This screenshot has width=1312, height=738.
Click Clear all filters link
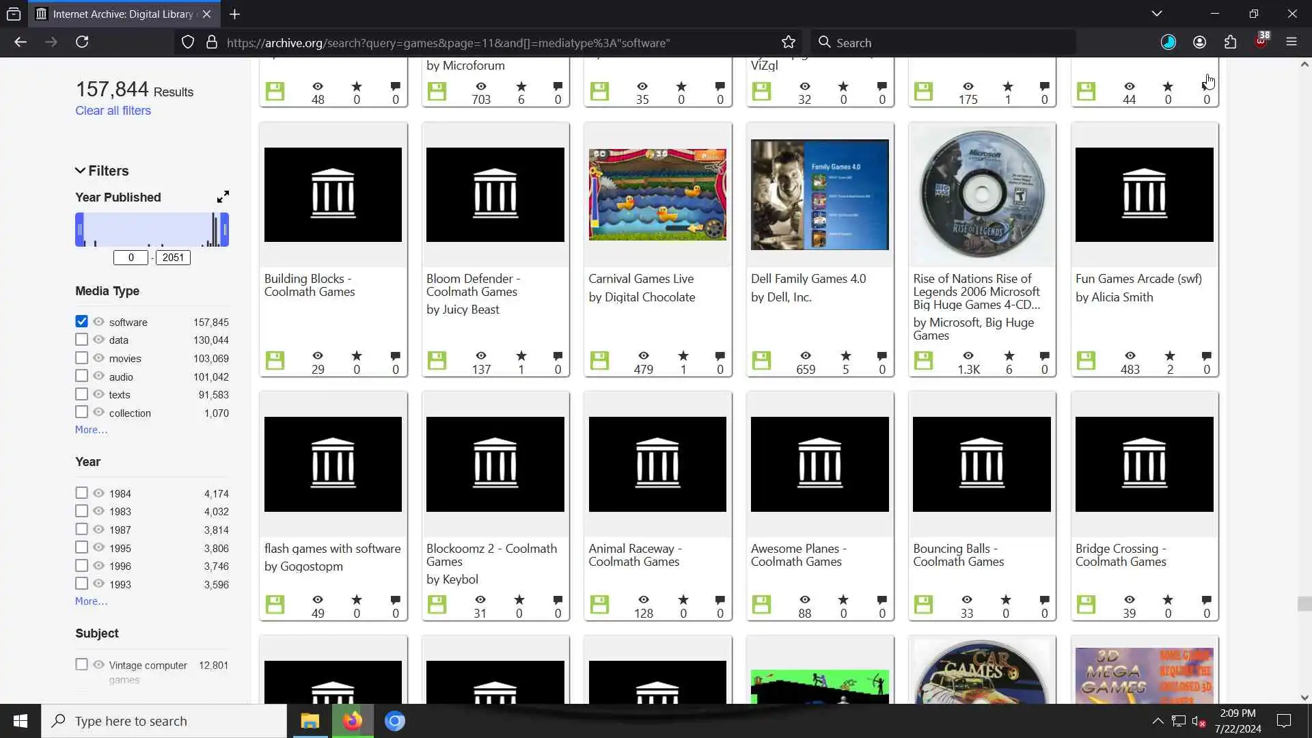point(113,111)
